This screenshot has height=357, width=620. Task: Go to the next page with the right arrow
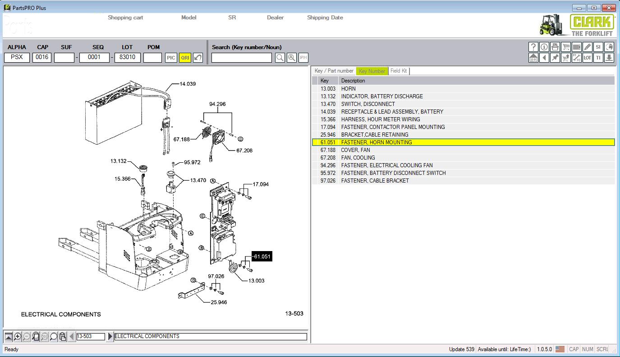coord(110,336)
